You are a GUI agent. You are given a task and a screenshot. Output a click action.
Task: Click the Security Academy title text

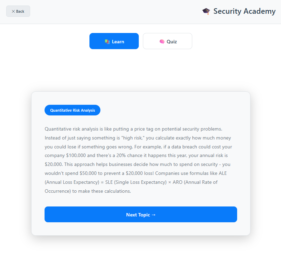coord(244,11)
